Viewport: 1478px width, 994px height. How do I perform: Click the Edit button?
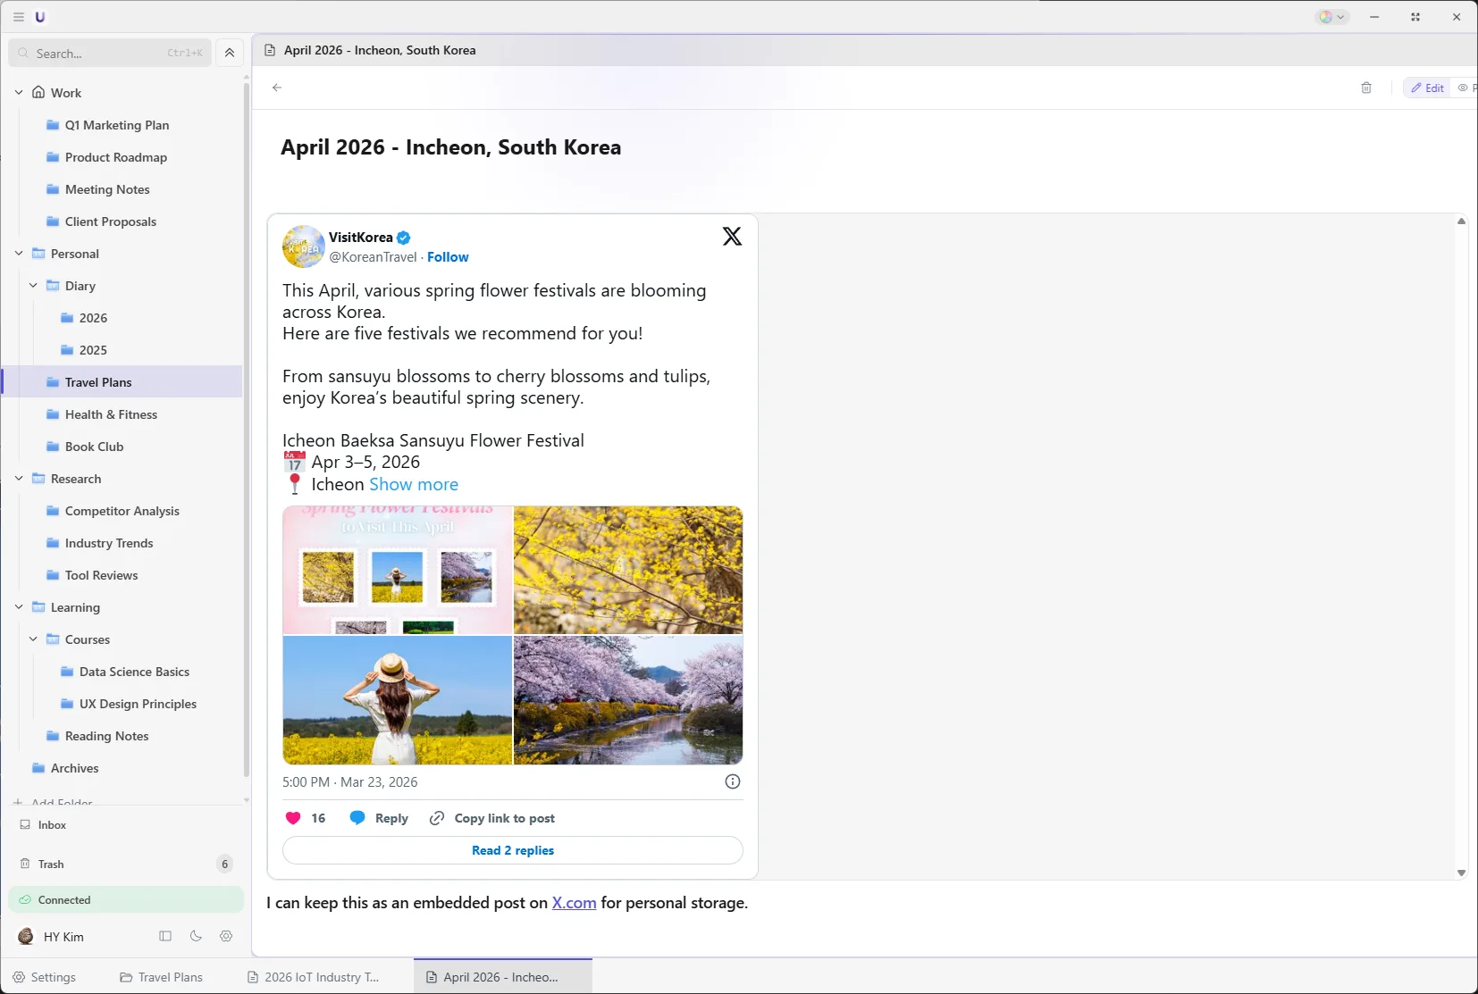tap(1427, 87)
